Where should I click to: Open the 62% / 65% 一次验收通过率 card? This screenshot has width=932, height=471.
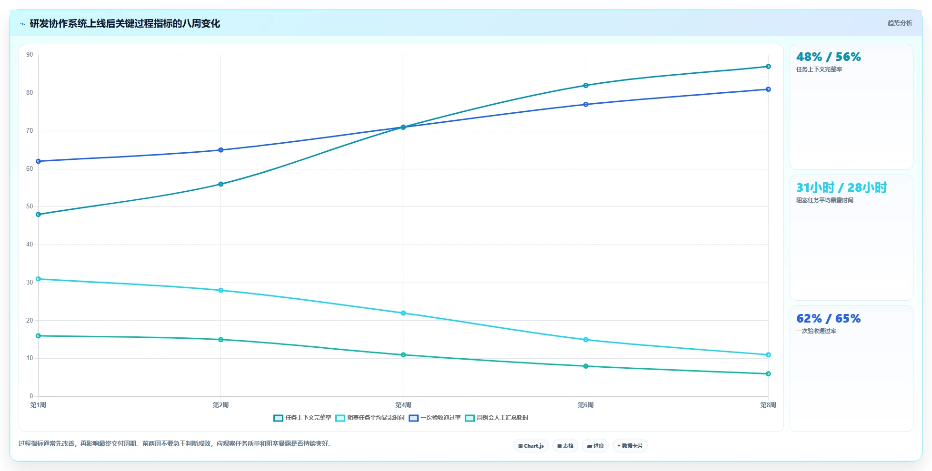coord(852,369)
